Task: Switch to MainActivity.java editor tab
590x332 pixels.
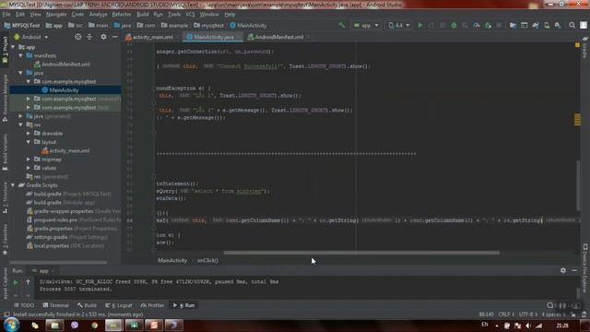Action: (213, 37)
